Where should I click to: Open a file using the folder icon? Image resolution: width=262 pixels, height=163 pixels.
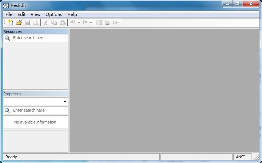19,22
